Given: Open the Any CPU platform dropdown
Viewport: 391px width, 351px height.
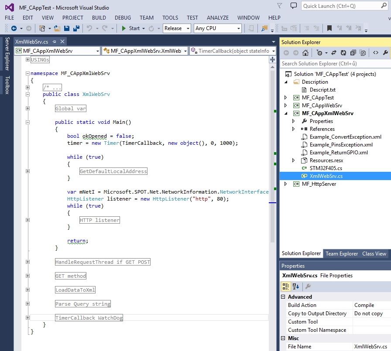Looking at the screenshot, I should pyautogui.click(x=217, y=28).
